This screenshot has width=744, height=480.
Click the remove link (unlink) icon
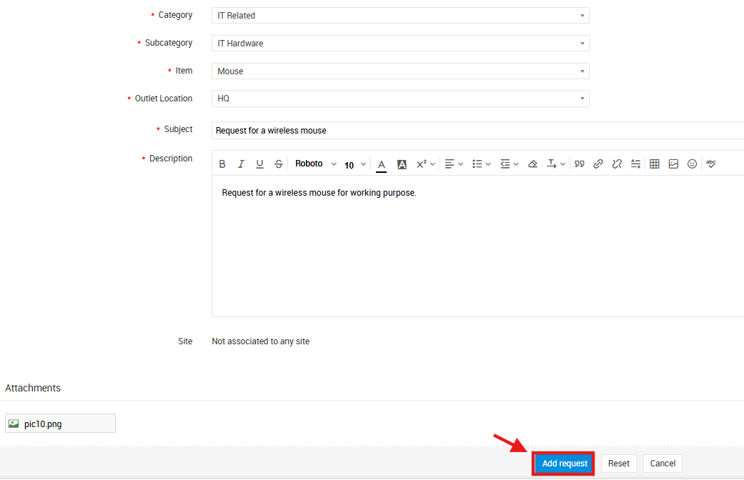pos(617,164)
